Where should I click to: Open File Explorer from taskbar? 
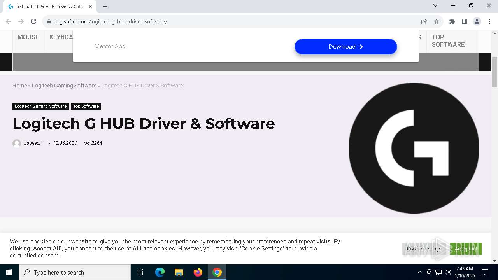pyautogui.click(x=179, y=272)
